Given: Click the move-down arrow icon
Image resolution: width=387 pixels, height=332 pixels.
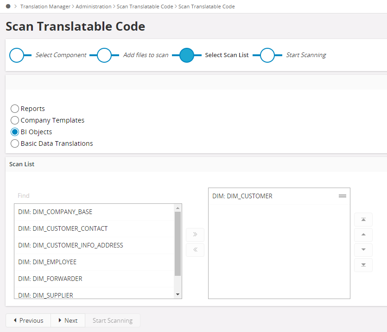Looking at the screenshot, I should click(x=363, y=250).
